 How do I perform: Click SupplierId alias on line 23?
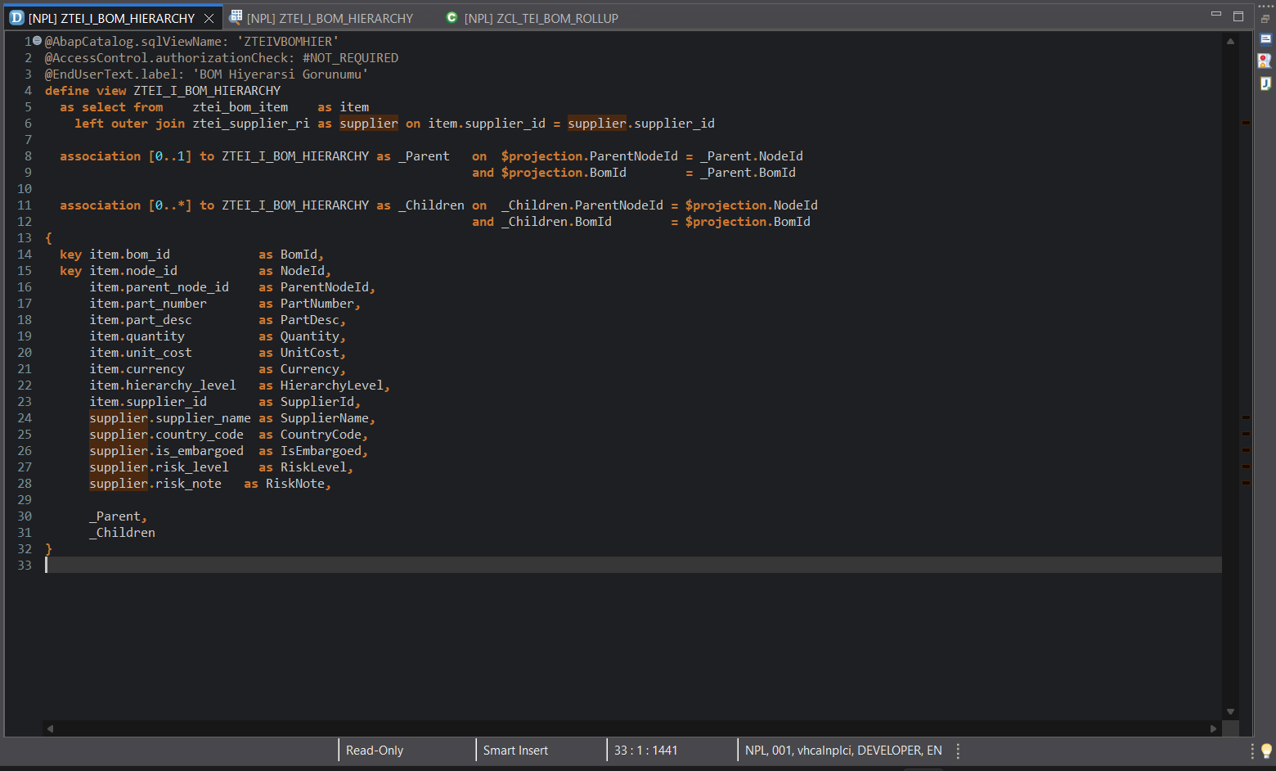coord(317,402)
